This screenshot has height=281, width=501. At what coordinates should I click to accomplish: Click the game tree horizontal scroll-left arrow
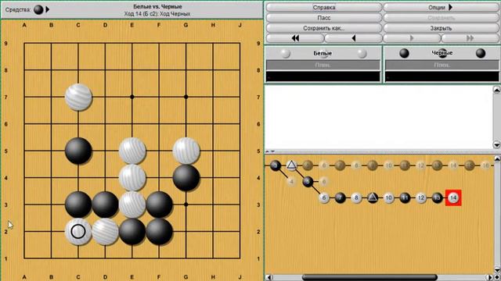[269, 278]
